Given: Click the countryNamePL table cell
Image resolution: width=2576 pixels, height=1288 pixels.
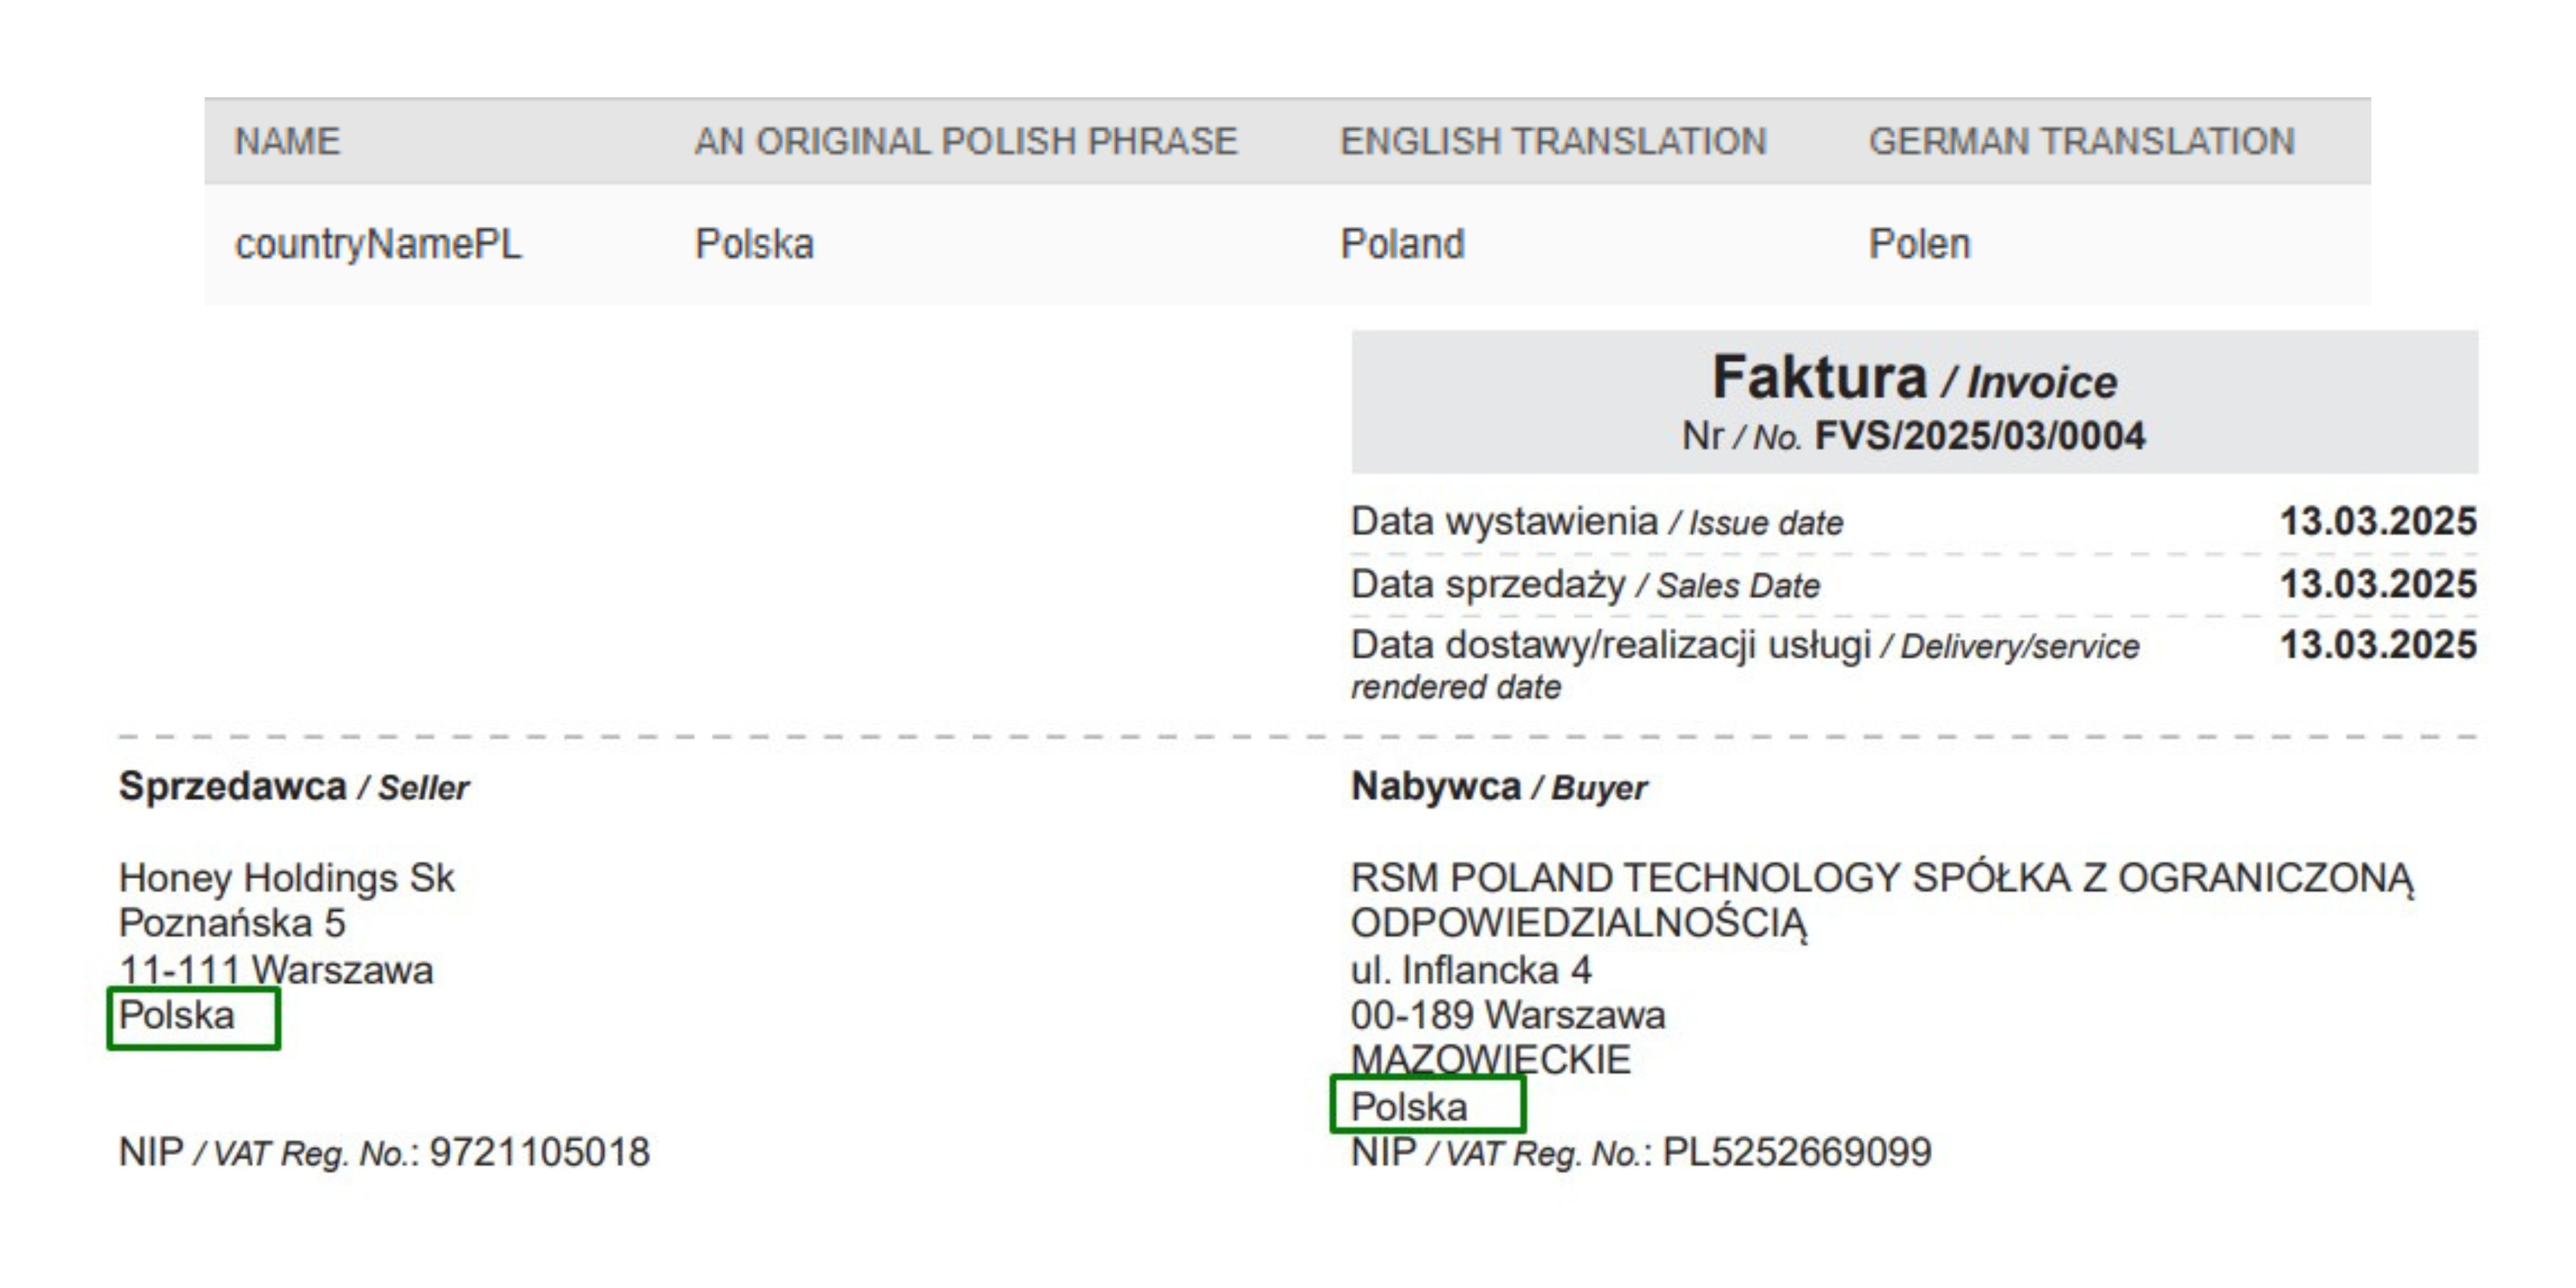Looking at the screenshot, I should pos(378,245).
